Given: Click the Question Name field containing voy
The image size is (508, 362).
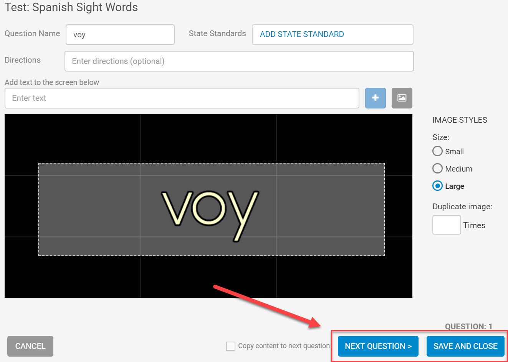Looking at the screenshot, I should (120, 35).
